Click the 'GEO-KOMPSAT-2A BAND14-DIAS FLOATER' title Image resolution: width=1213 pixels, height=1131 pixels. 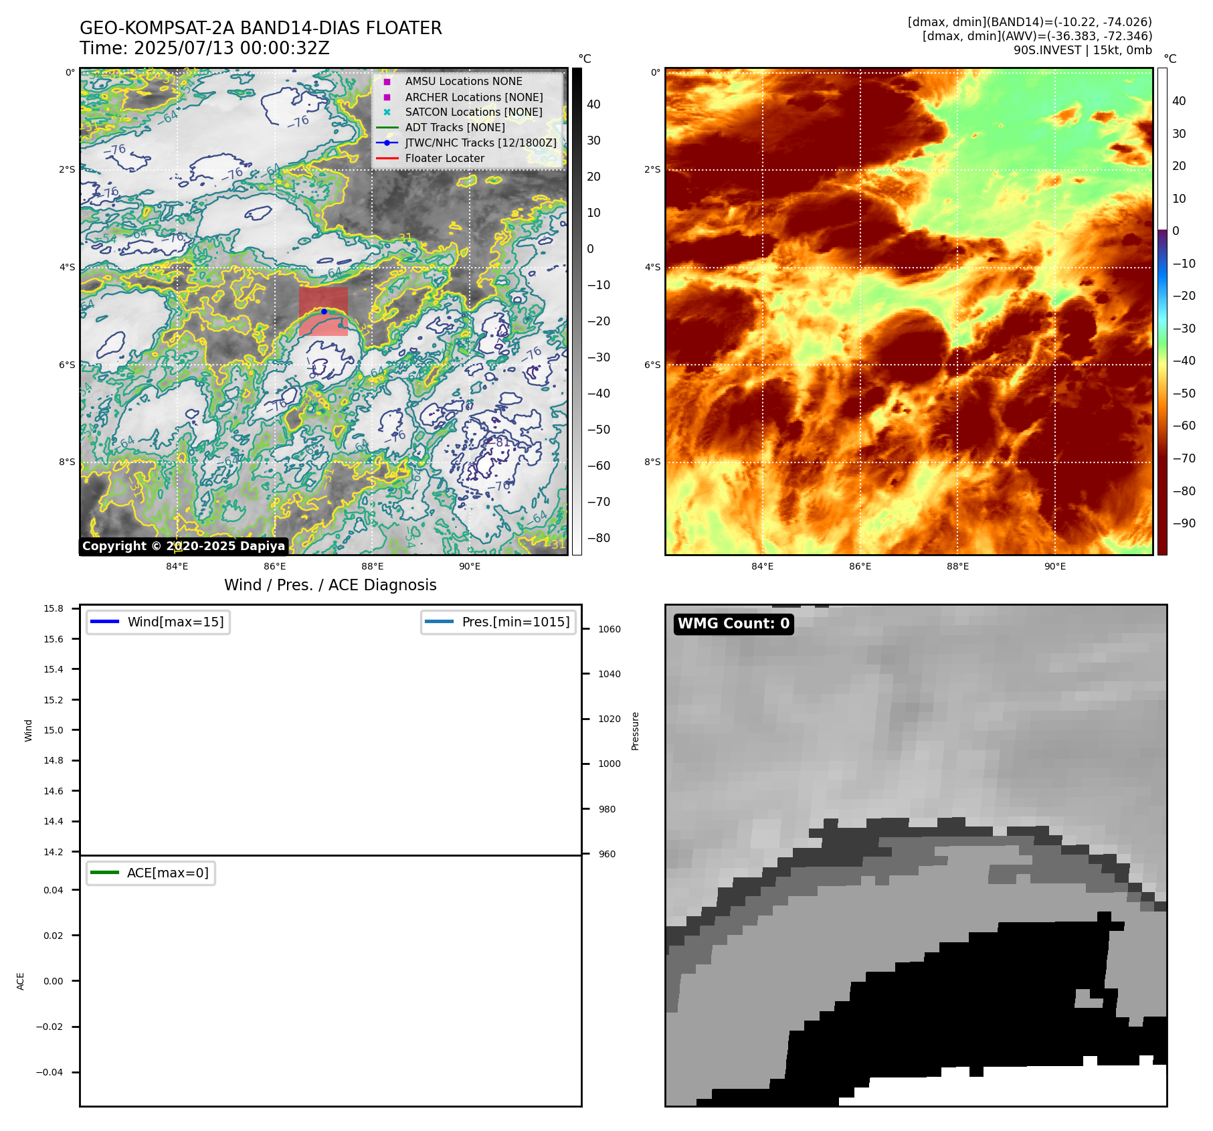(x=261, y=28)
